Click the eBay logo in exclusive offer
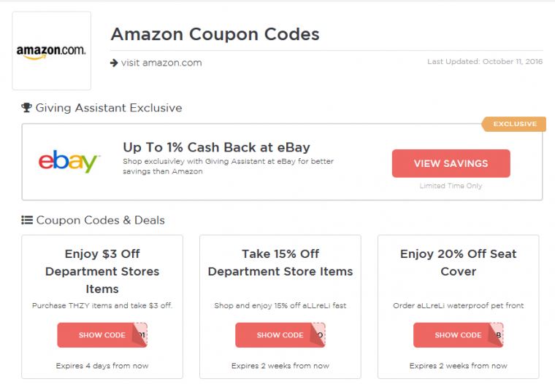555x384 pixels. pos(69,161)
